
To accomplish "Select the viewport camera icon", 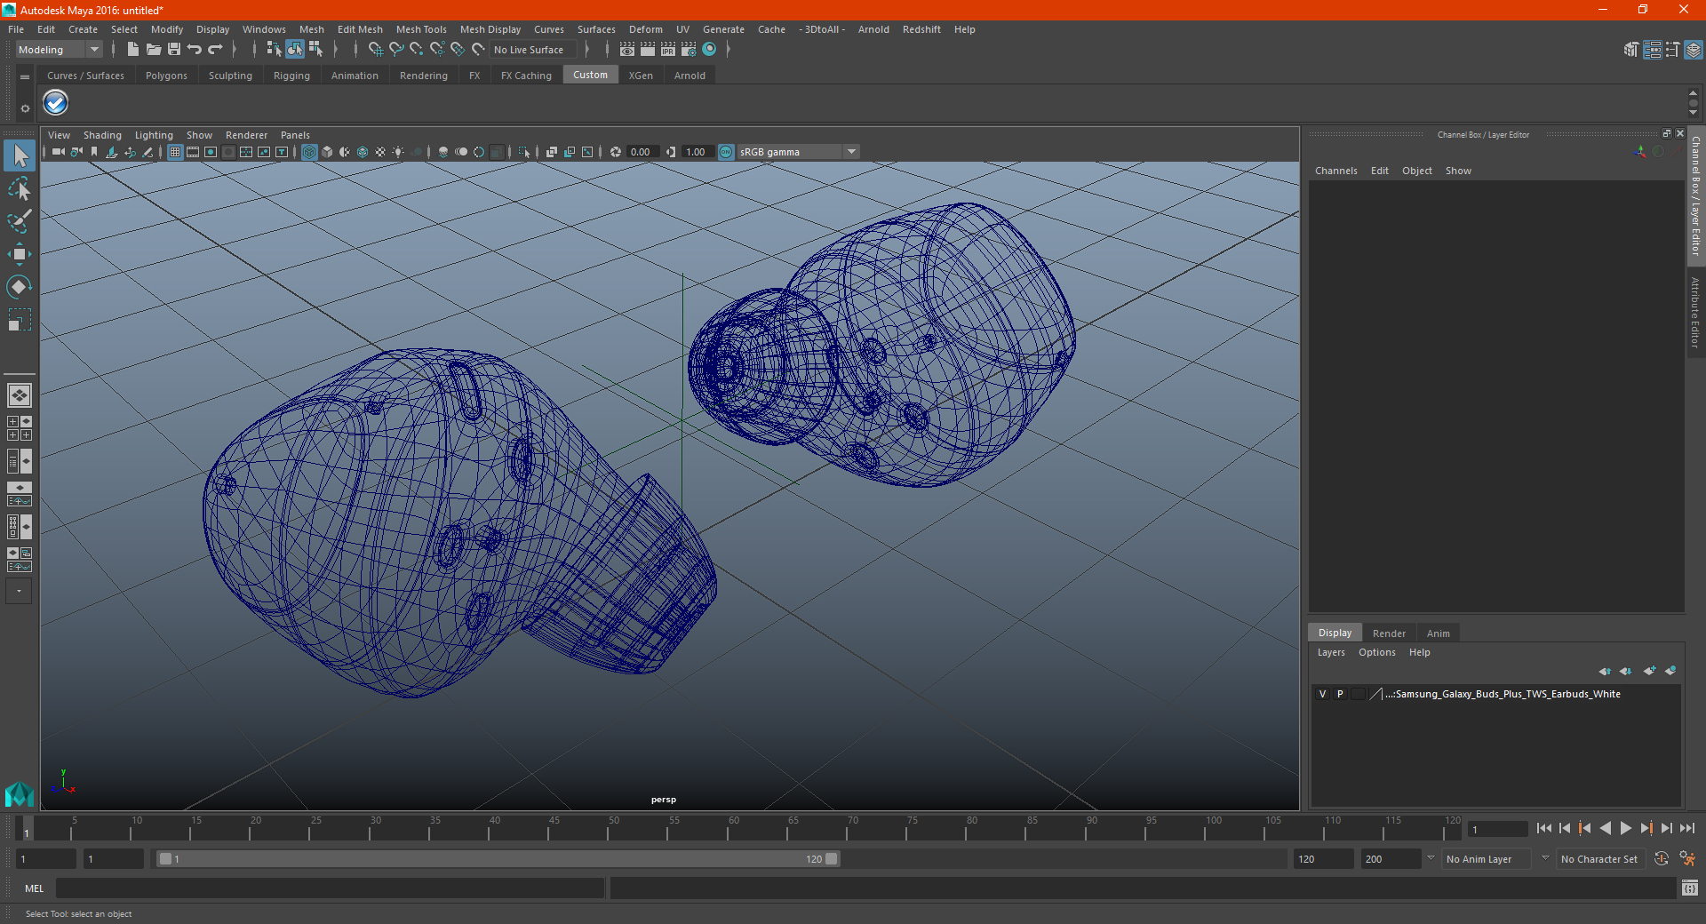I will (x=58, y=152).
